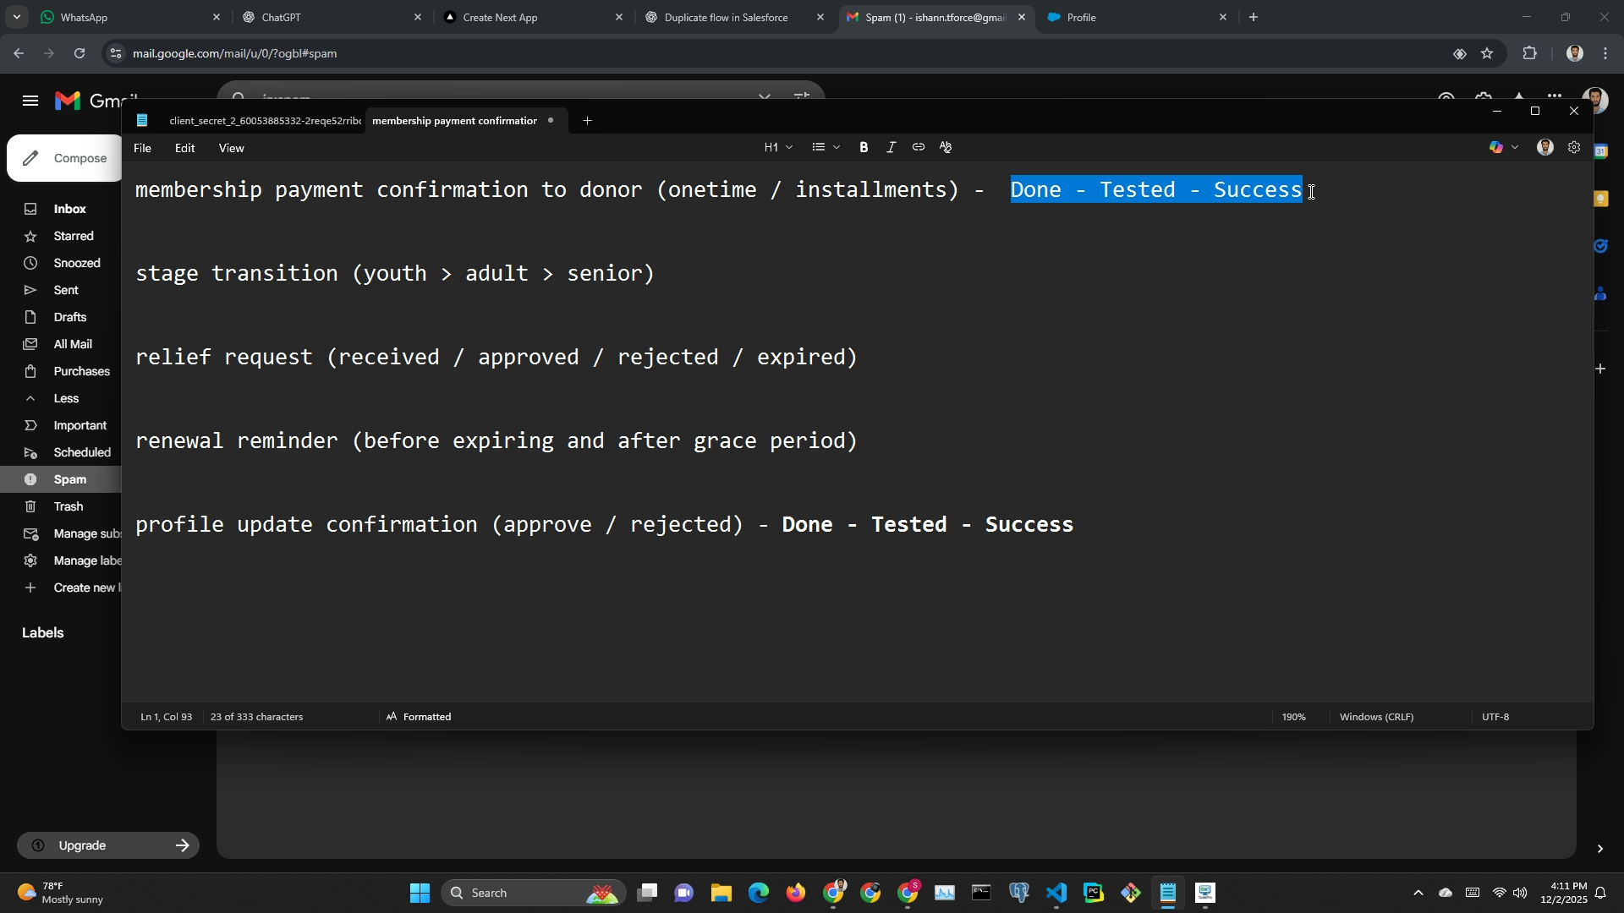The width and height of the screenshot is (1624, 913).
Task: Insert a link via the link icon
Action: coord(919,147)
